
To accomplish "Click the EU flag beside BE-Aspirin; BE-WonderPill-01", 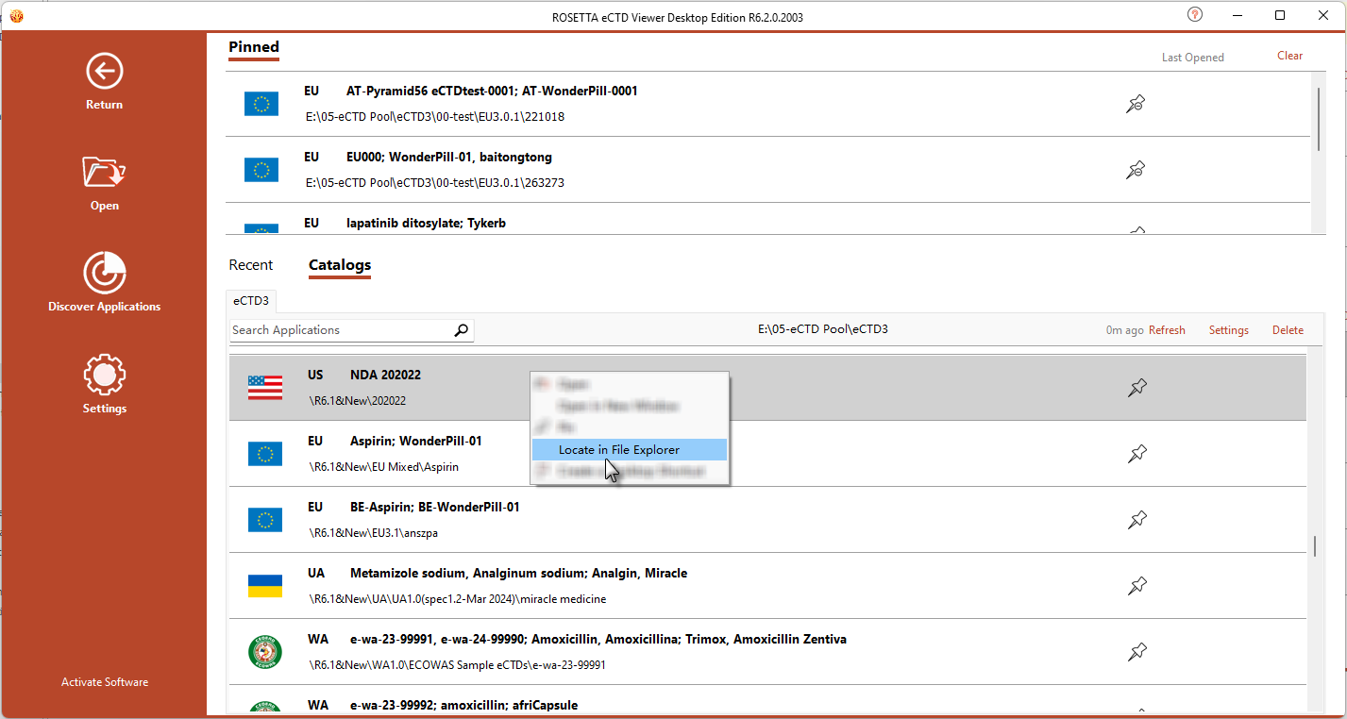I will 265,520.
